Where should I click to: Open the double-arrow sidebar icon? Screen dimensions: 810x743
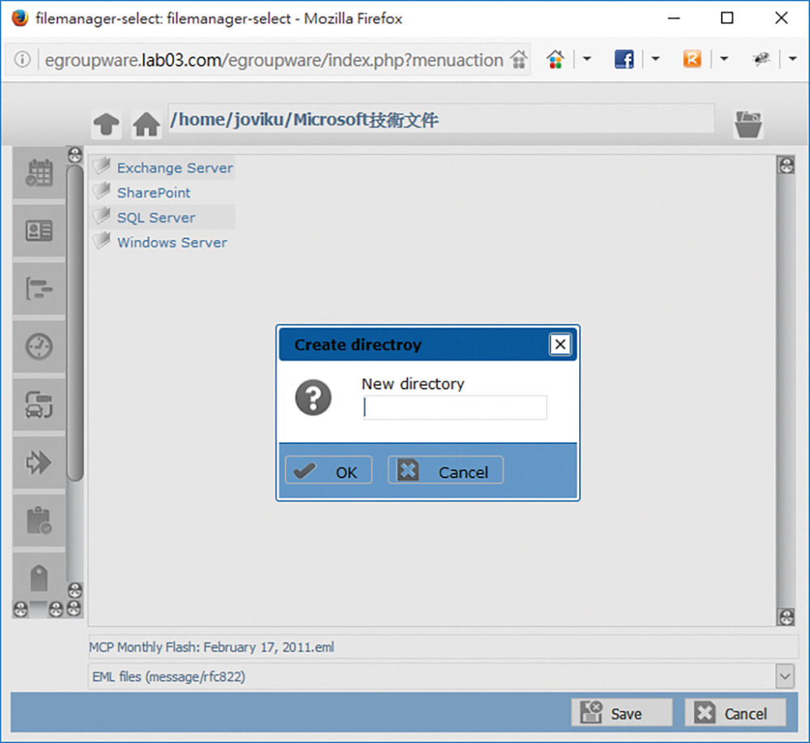[39, 462]
